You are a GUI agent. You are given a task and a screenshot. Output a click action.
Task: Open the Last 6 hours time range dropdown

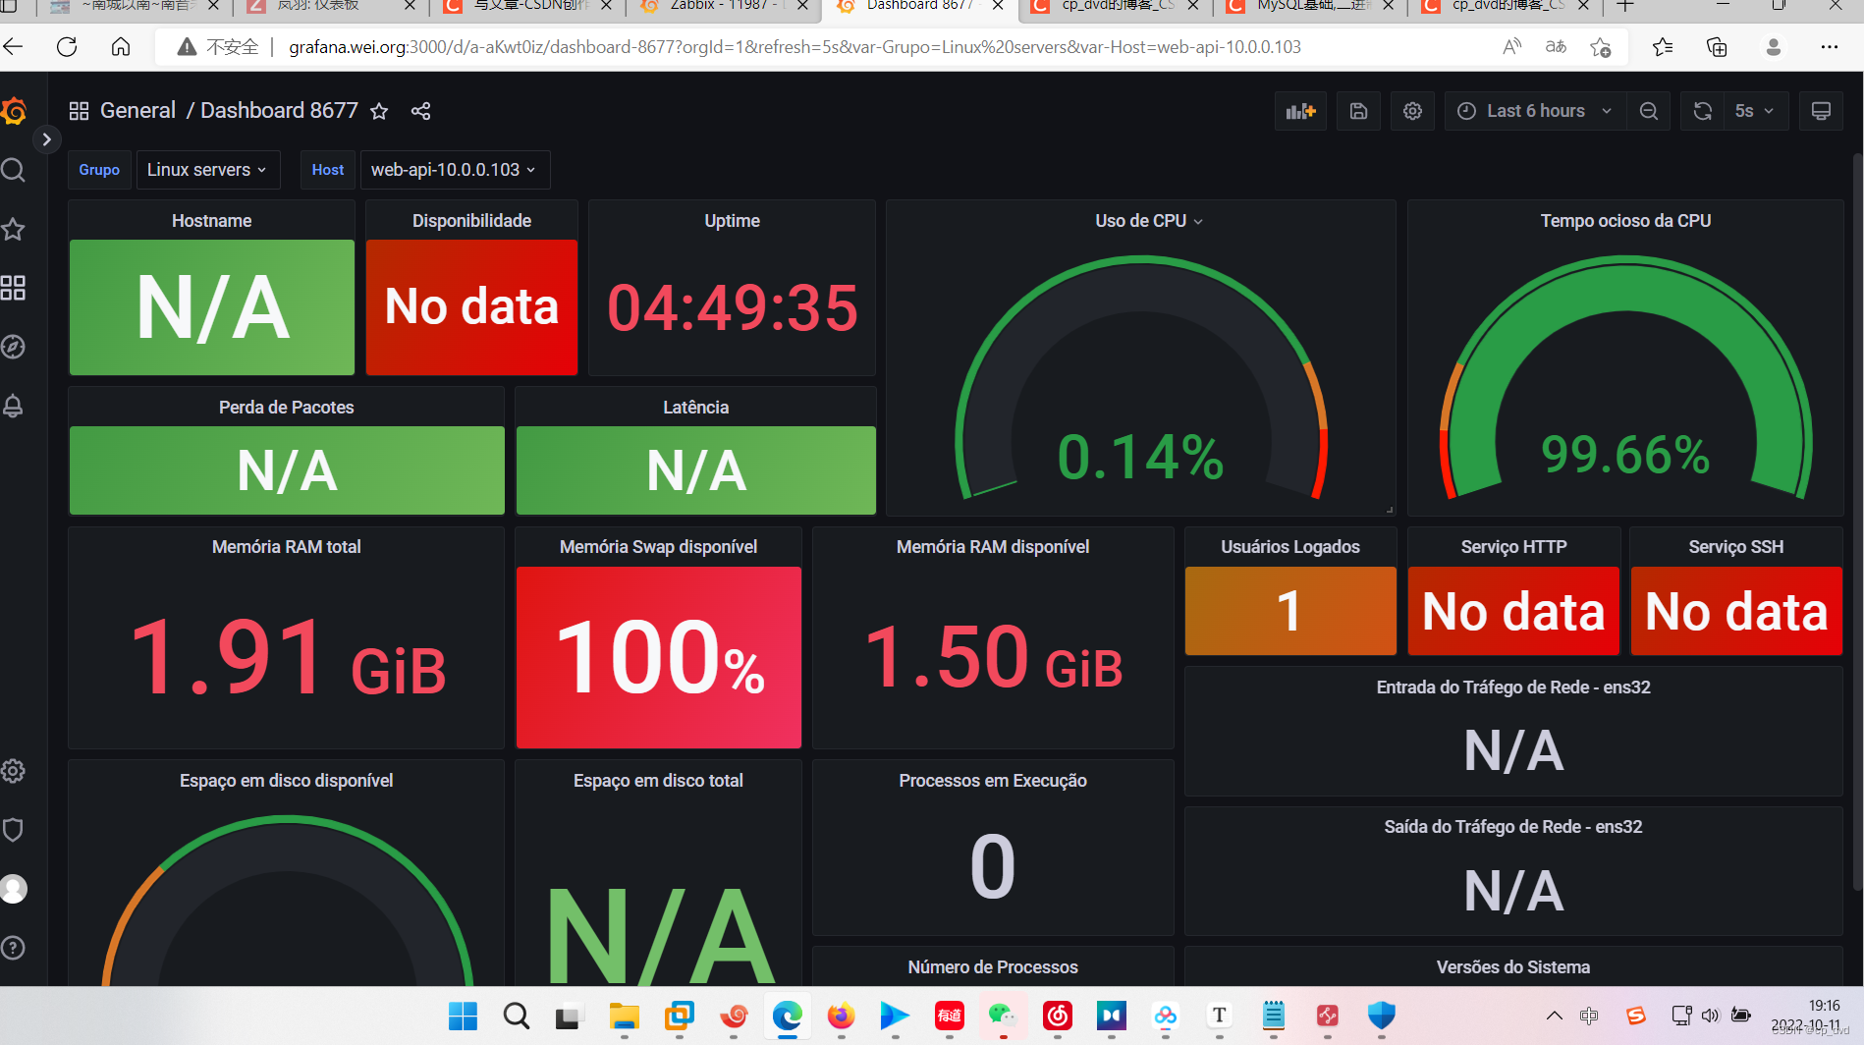1533,110
